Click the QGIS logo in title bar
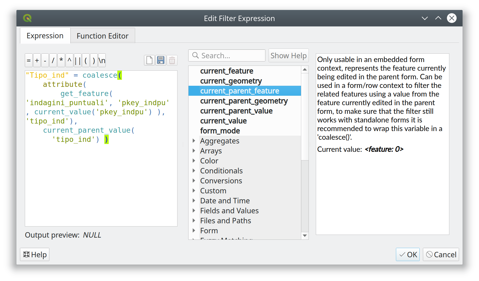Screen dimensions: 479x281 coord(27,18)
